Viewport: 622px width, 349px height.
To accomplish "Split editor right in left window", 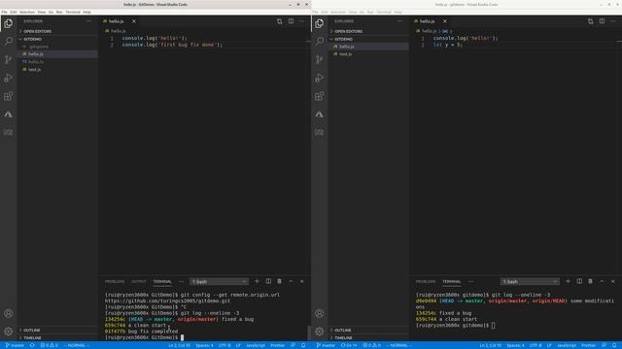I will point(292,21).
